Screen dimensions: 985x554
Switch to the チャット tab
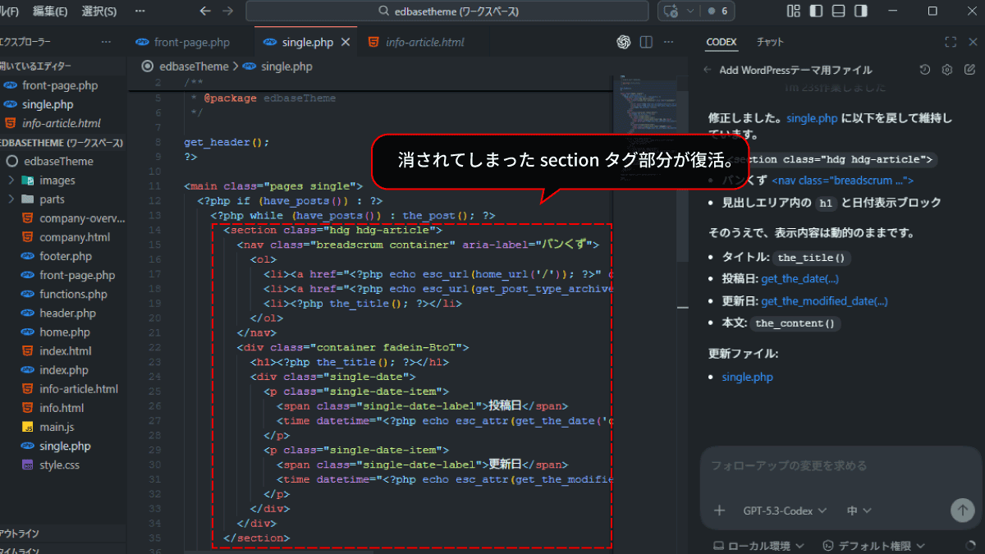click(x=770, y=42)
